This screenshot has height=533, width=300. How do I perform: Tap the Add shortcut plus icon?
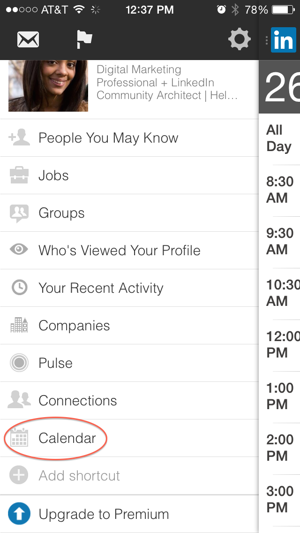coord(19,475)
